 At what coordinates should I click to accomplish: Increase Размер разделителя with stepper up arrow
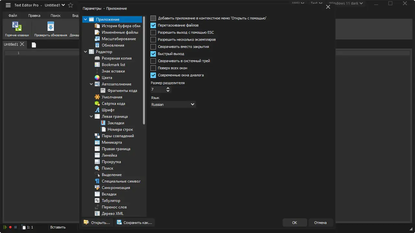tap(168, 88)
